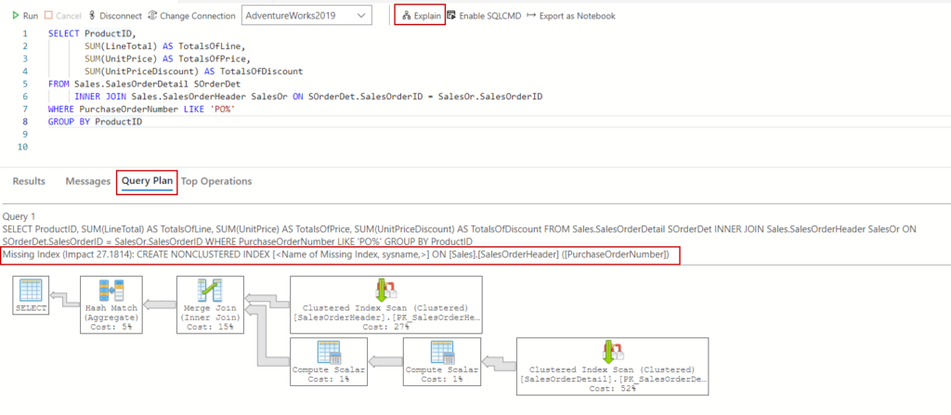Click the Run button label

(31, 16)
